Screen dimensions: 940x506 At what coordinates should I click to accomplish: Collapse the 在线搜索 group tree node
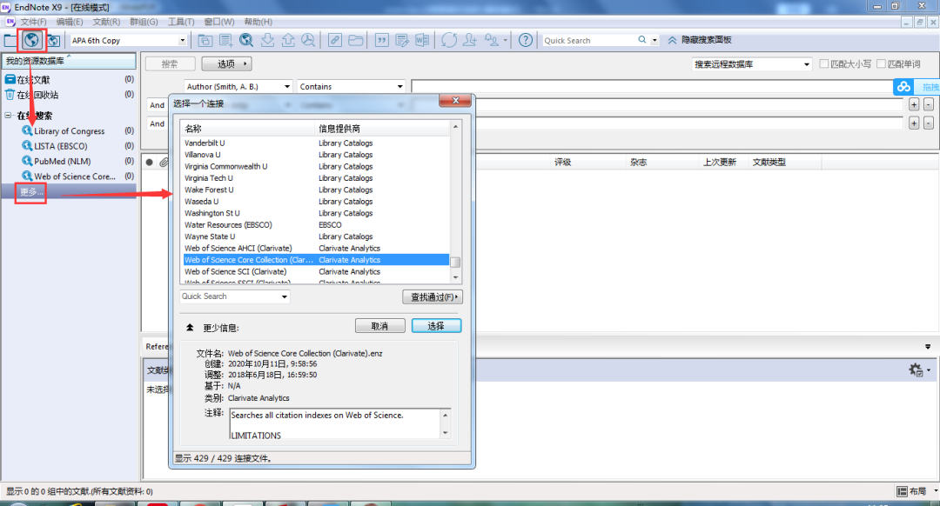tap(8, 116)
